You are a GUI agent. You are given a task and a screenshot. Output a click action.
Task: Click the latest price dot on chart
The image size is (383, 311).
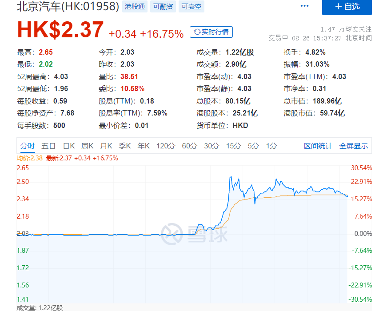pyautogui.click(x=347, y=195)
